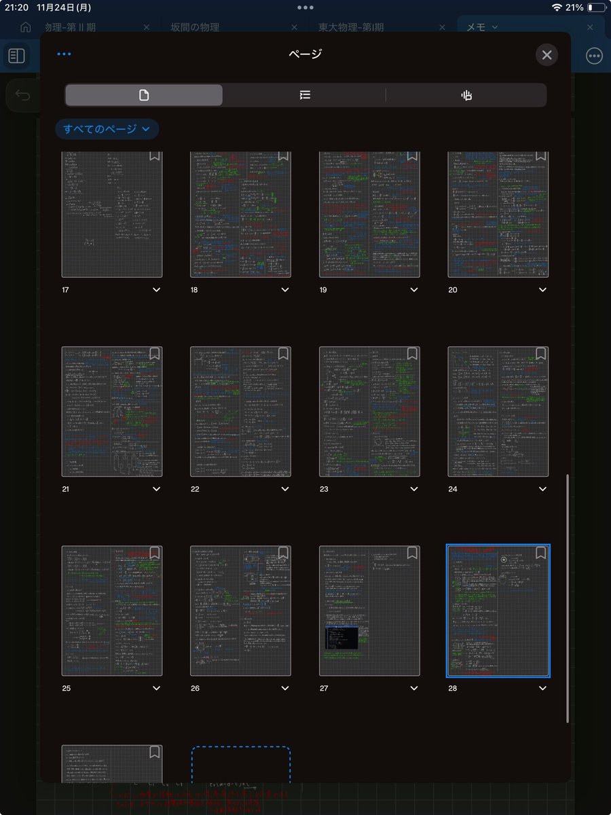
Task: Expand the chevron menu for page 17
Action: 157,290
